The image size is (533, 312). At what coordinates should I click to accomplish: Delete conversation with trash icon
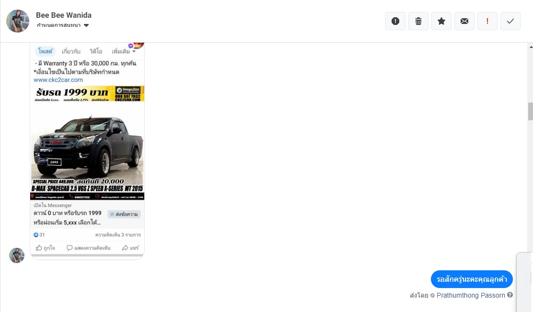click(x=418, y=21)
